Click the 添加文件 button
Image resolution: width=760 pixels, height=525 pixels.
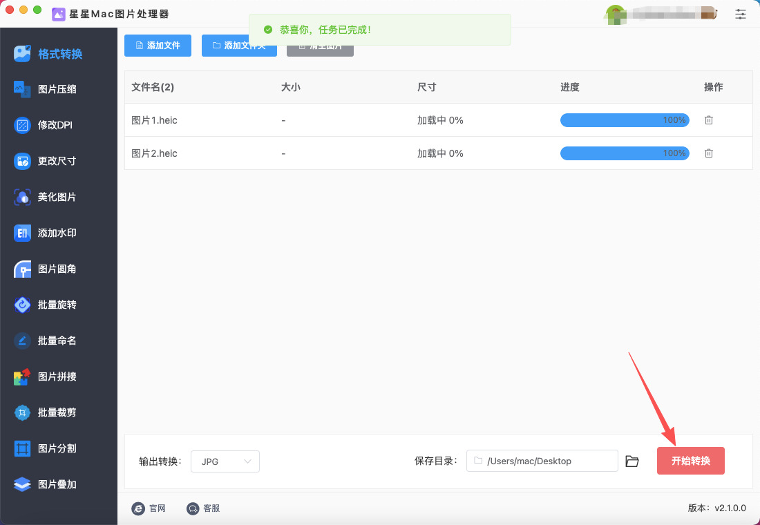(158, 46)
